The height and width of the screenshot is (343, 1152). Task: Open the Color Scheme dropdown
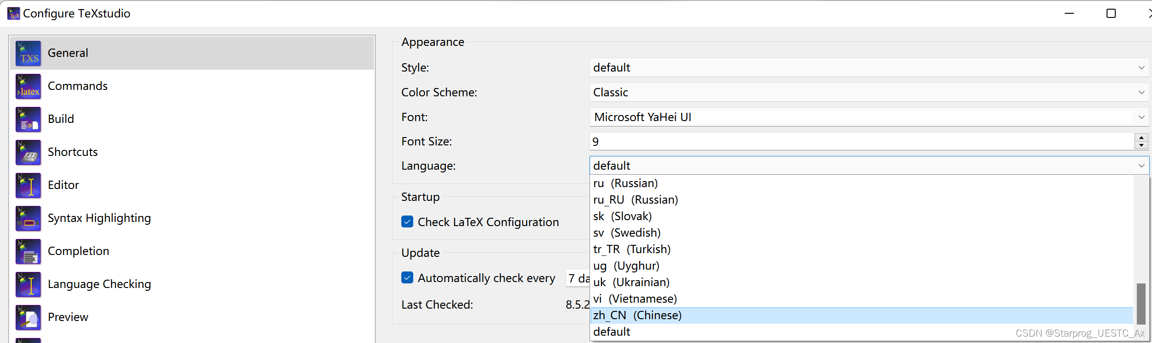[x=869, y=92]
